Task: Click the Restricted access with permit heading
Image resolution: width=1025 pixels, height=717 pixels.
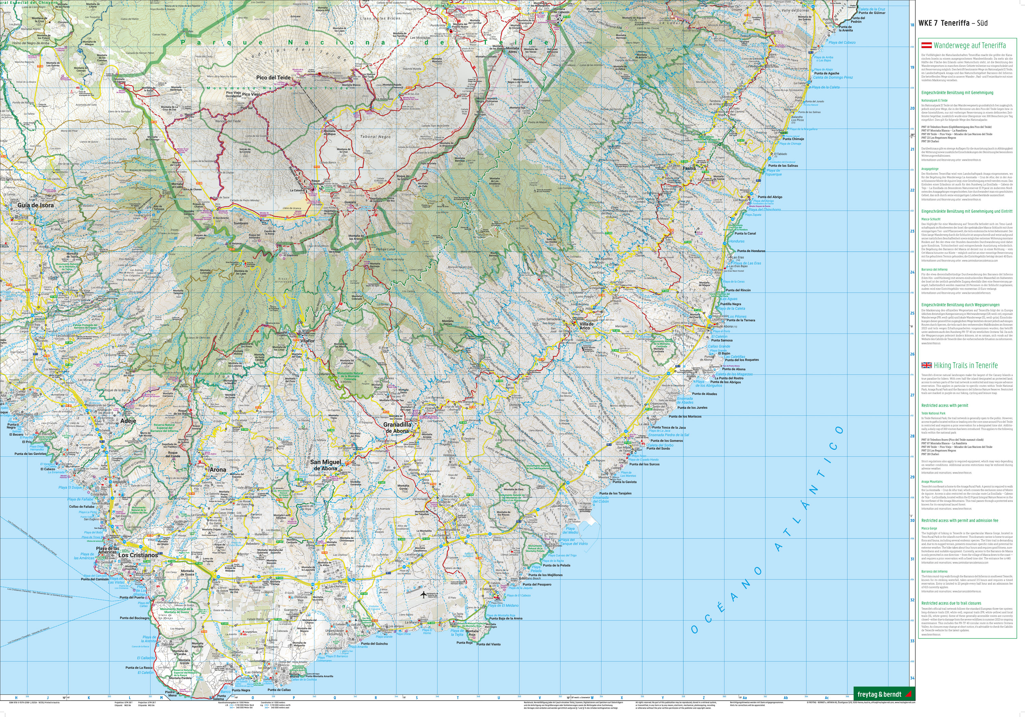Action: click(x=945, y=406)
